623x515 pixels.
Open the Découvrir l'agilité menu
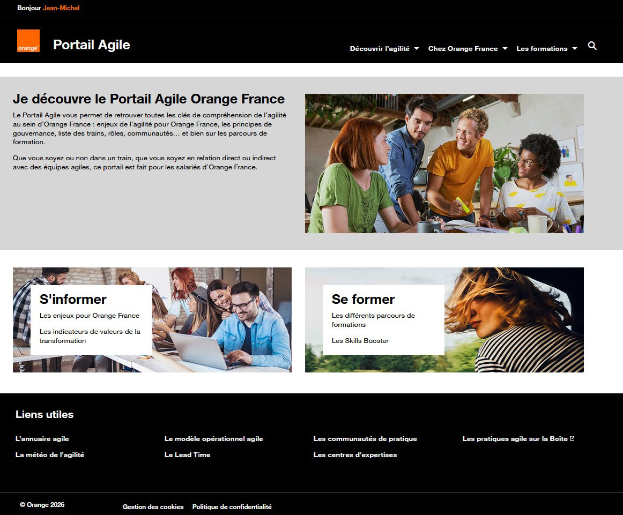pos(380,48)
